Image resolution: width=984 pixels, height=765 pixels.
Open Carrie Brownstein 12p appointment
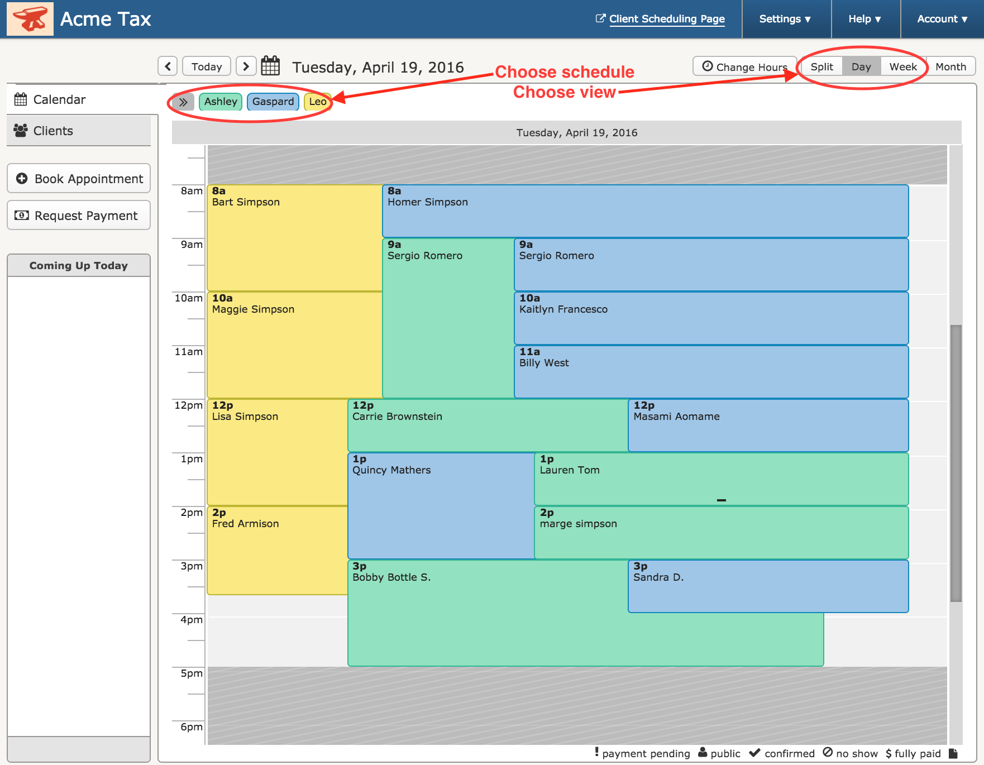[x=488, y=425]
